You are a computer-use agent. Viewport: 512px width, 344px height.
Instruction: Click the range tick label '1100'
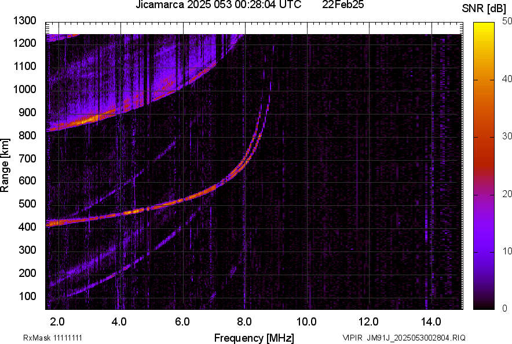coord(25,66)
